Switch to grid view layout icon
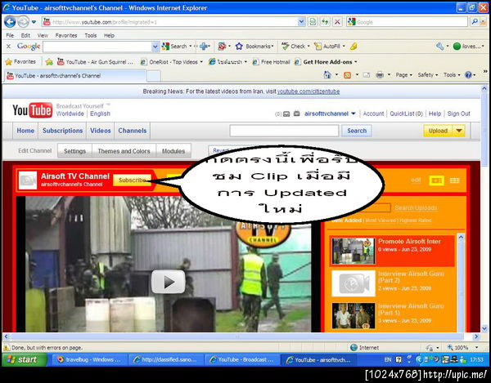Image resolution: width=491 pixels, height=383 pixels. (x=454, y=180)
